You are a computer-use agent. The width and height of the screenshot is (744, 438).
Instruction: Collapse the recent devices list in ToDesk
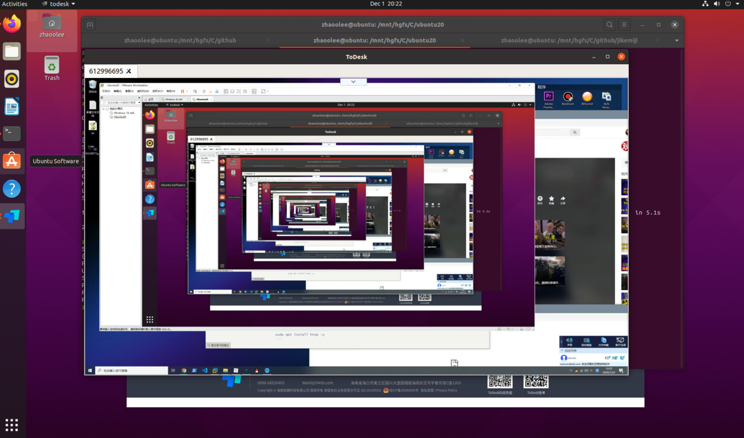pos(562,351)
